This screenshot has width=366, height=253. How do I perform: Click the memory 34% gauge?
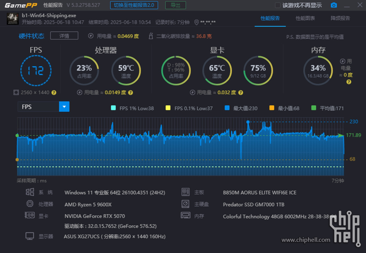click(x=318, y=71)
